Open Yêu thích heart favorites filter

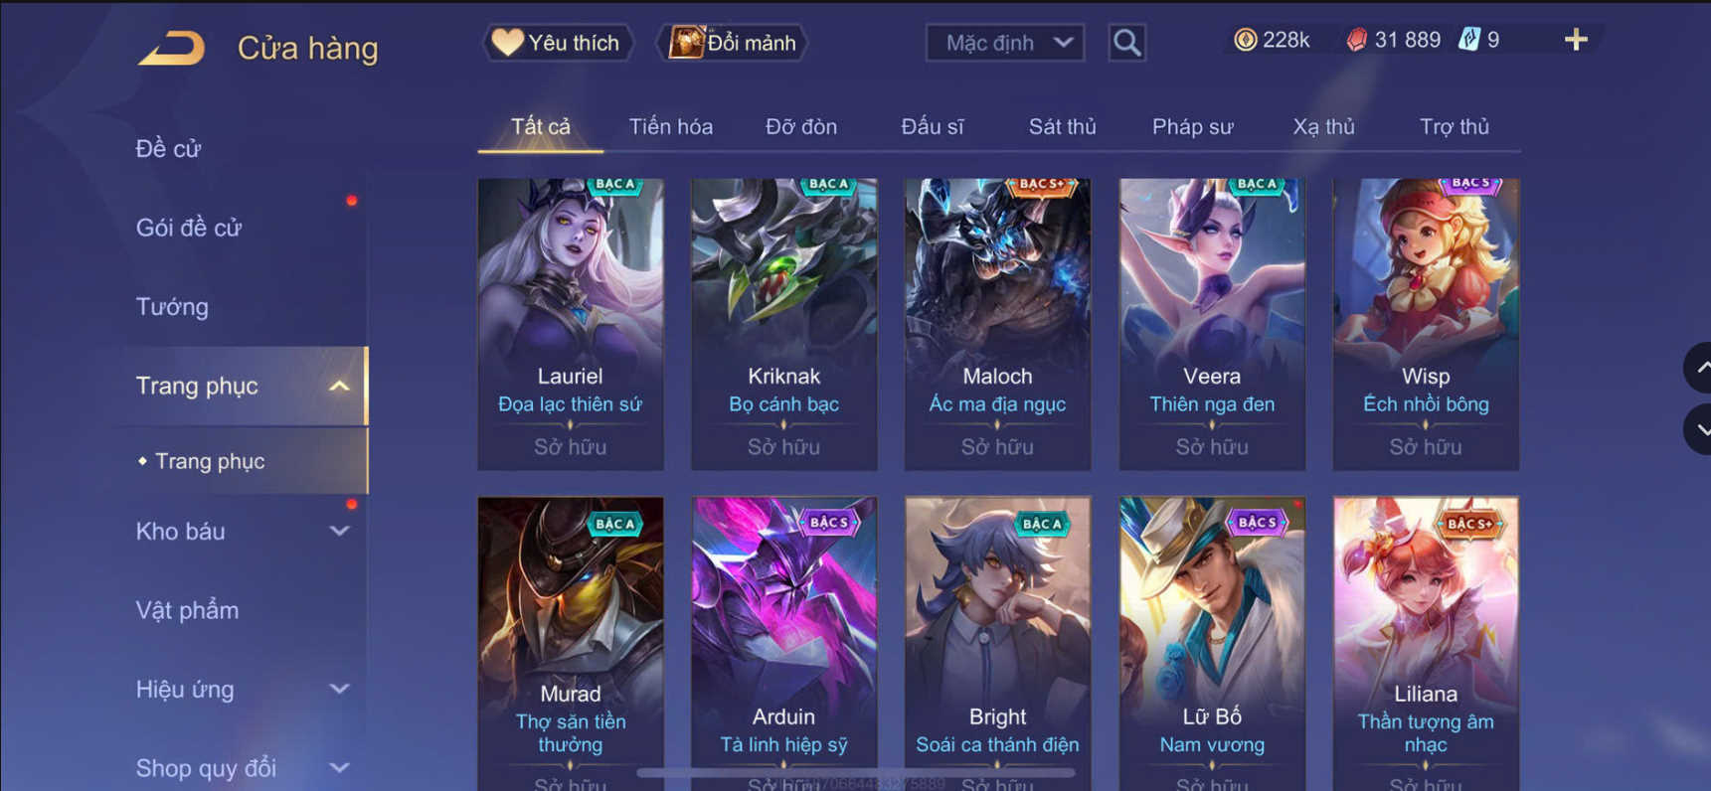coord(558,43)
